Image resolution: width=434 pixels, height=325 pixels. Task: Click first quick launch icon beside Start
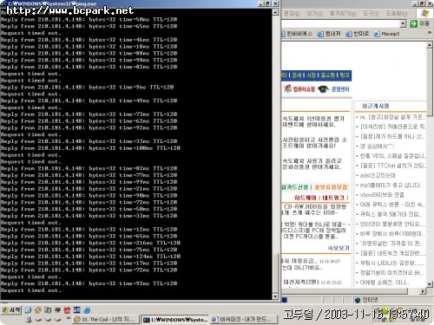pos(28,310)
